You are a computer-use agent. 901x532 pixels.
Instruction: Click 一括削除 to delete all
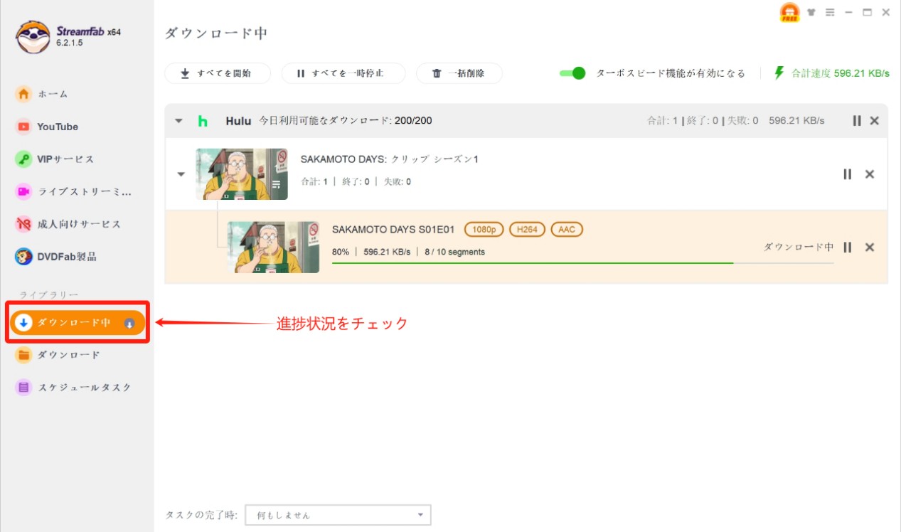click(x=459, y=73)
